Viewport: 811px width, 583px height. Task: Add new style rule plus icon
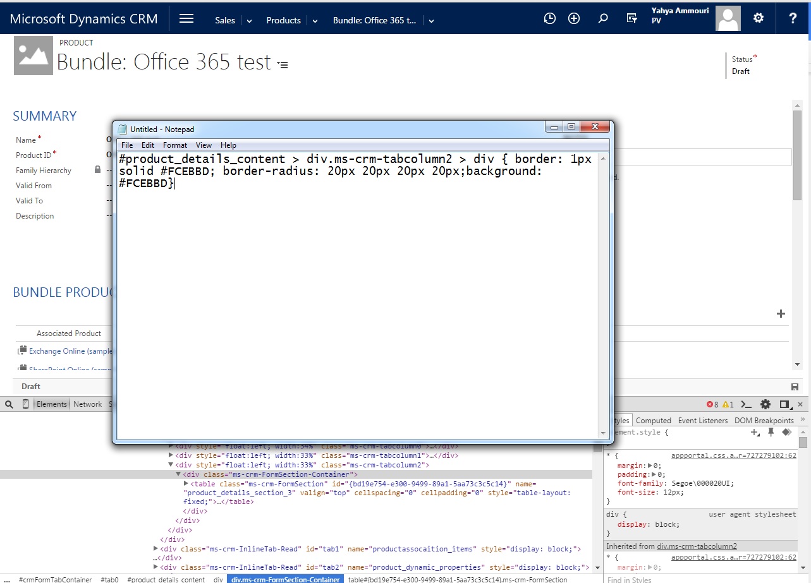[x=755, y=433]
